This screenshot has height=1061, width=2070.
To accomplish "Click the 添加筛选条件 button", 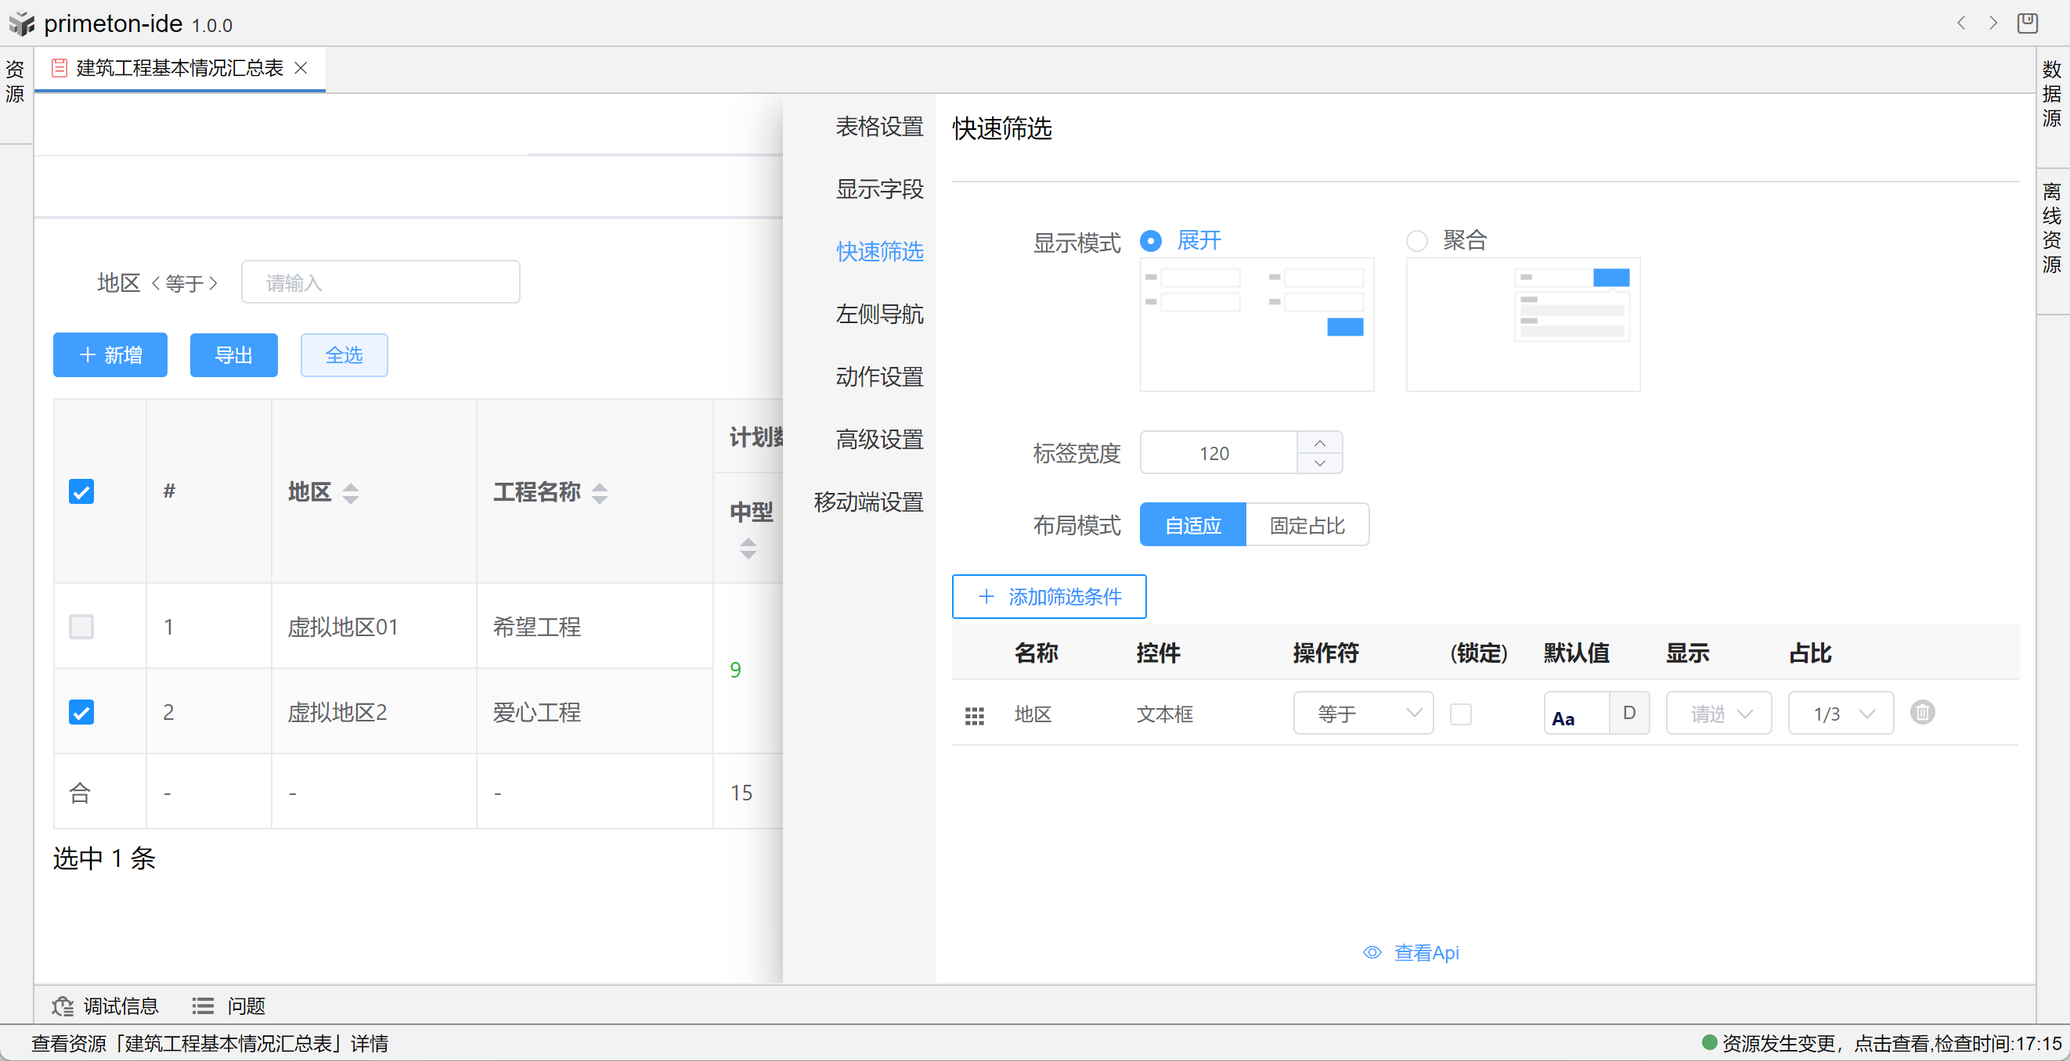I will [1048, 597].
